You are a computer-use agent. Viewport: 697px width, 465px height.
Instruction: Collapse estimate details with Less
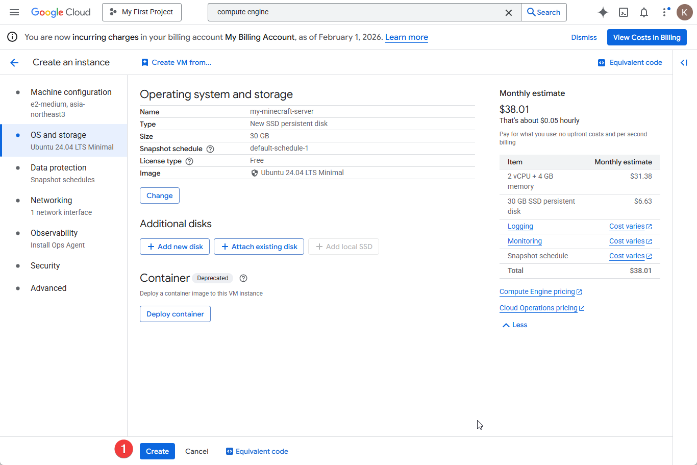click(x=515, y=325)
